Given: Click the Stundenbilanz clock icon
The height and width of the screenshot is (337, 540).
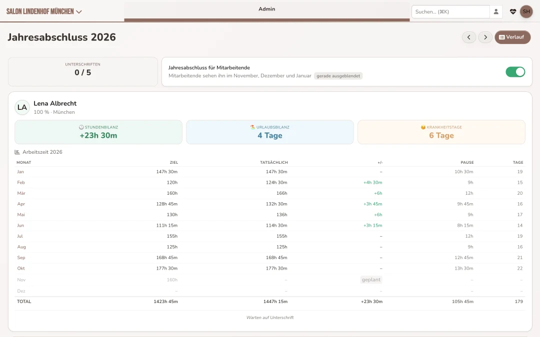Looking at the screenshot, I should (x=81, y=127).
